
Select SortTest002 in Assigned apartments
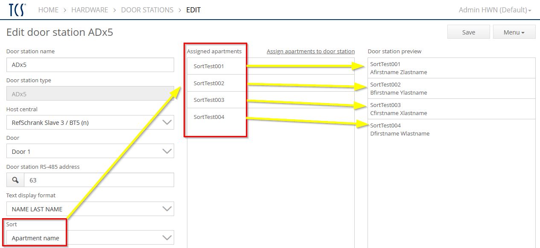[209, 84]
